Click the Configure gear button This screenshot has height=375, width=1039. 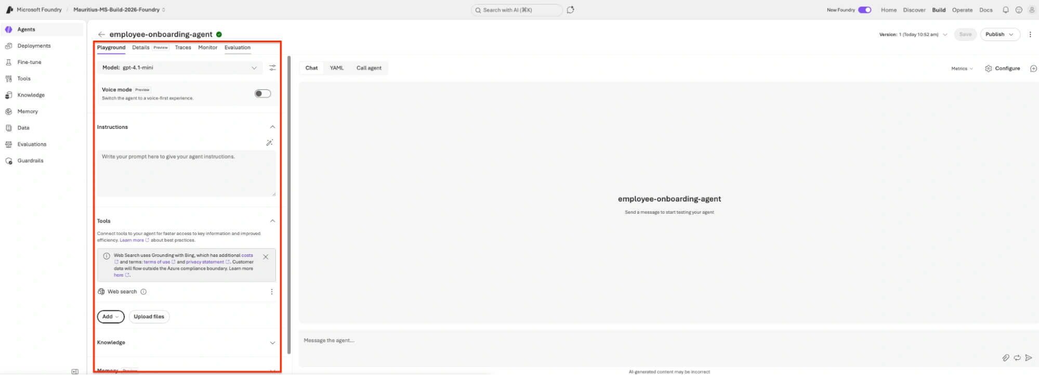1002,69
